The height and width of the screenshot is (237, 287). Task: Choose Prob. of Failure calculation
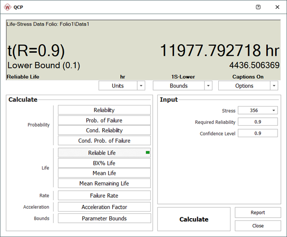[104, 120]
